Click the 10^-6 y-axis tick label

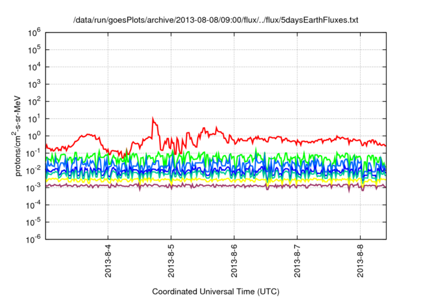[x=34, y=239]
